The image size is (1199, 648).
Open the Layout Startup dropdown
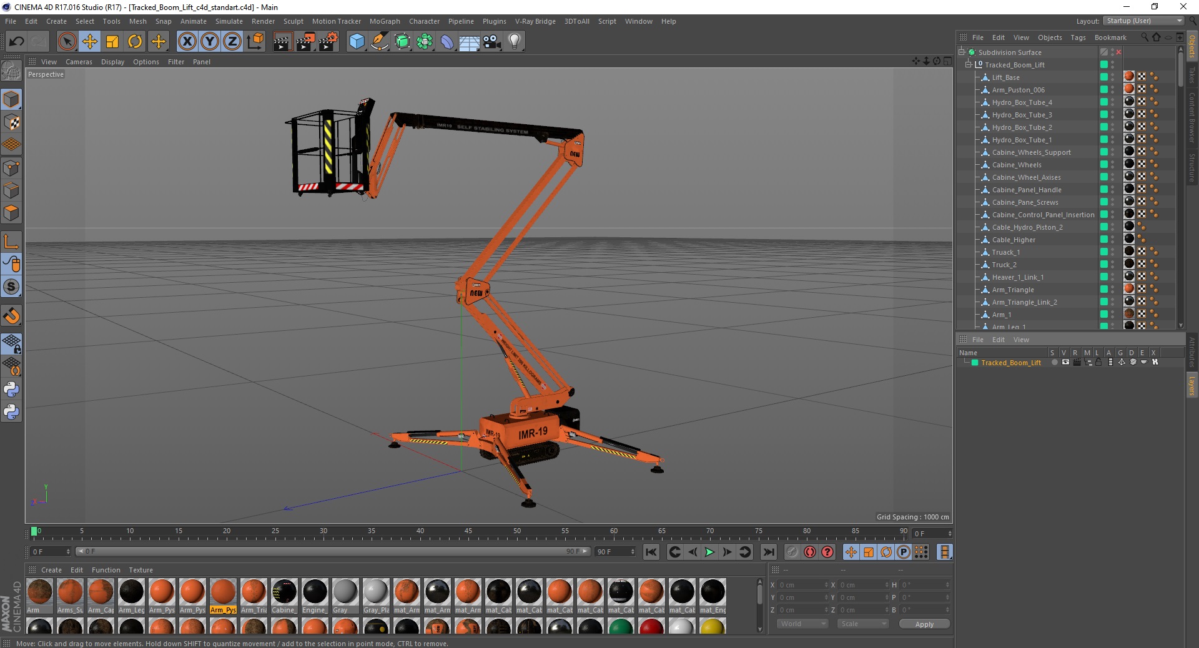1143,21
